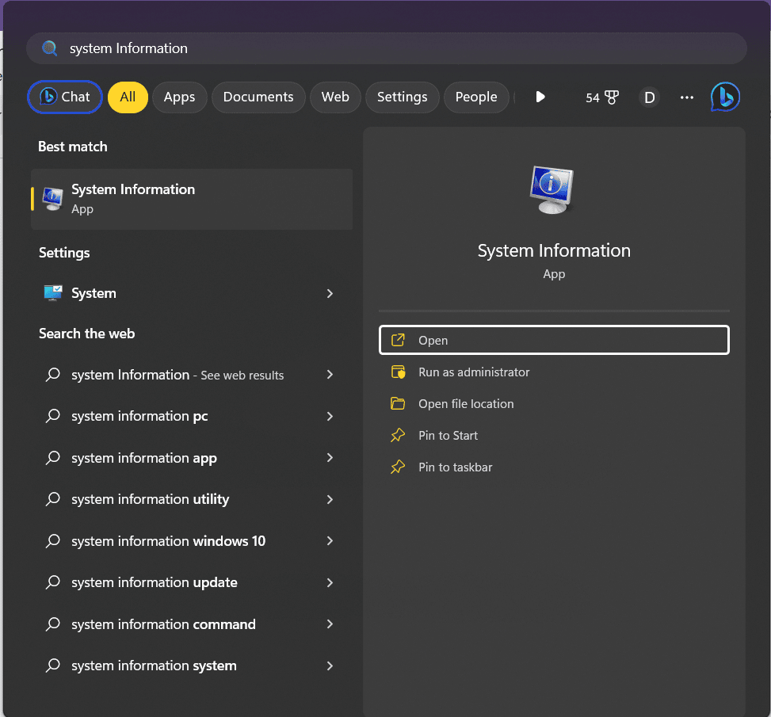Open your account with the D avatar icon
Viewport: 771px width, 717px height.
(649, 97)
